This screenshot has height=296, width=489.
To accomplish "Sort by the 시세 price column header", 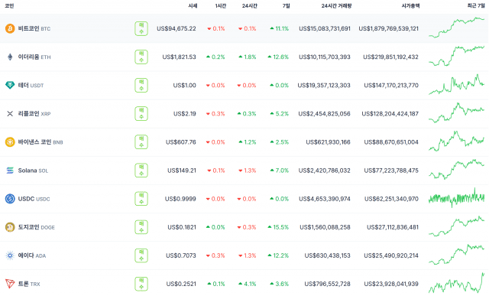I will [x=193, y=5].
